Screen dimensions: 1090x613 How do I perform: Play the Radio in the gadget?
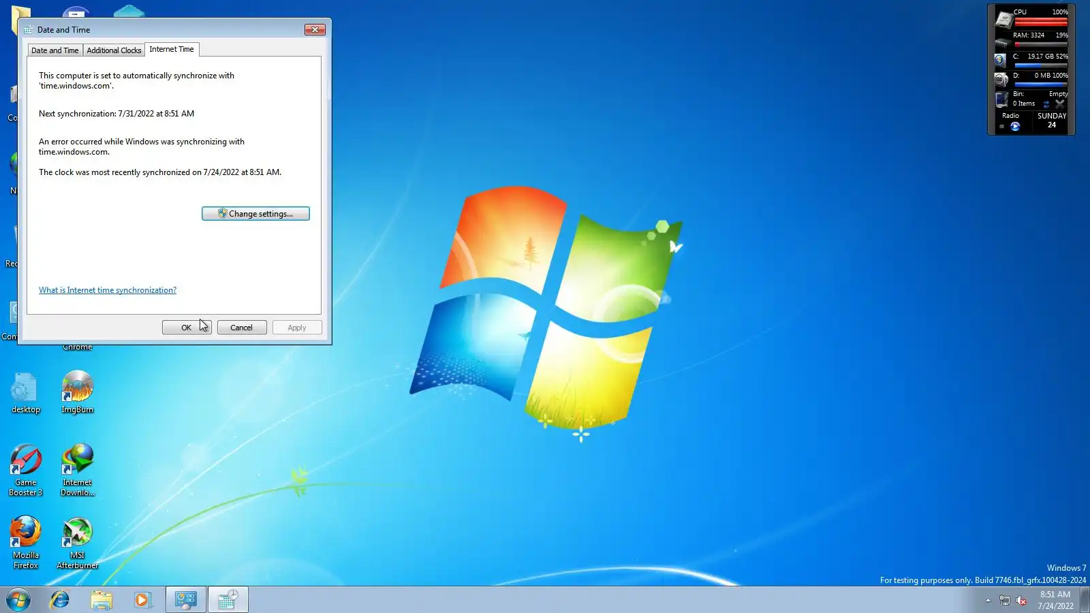(1015, 126)
